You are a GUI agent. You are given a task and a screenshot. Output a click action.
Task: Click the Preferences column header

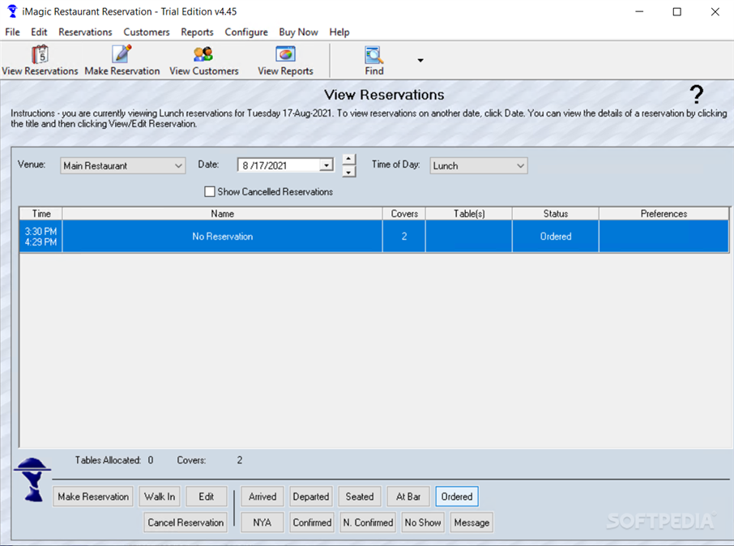tap(664, 214)
